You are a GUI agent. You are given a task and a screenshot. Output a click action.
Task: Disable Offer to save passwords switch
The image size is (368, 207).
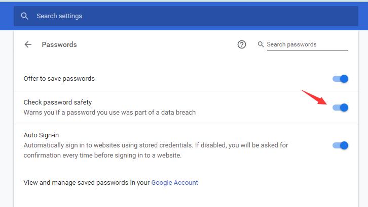pyautogui.click(x=340, y=79)
